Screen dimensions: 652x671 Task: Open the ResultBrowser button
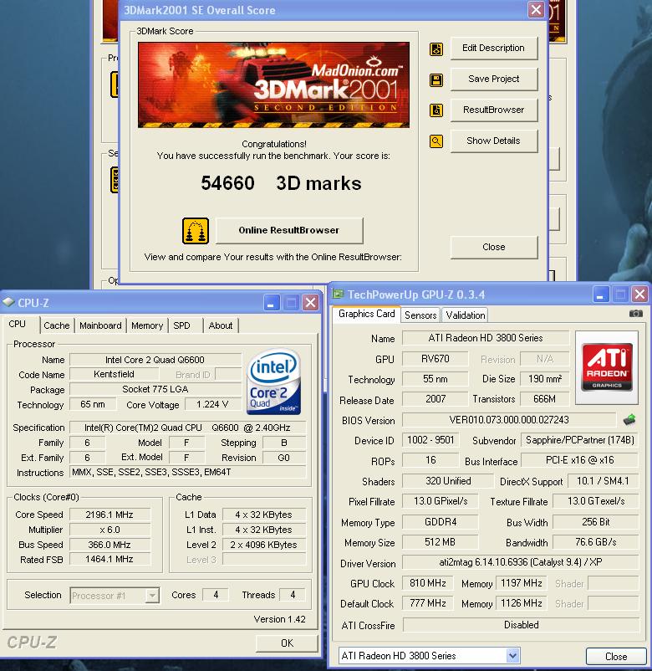(x=494, y=110)
